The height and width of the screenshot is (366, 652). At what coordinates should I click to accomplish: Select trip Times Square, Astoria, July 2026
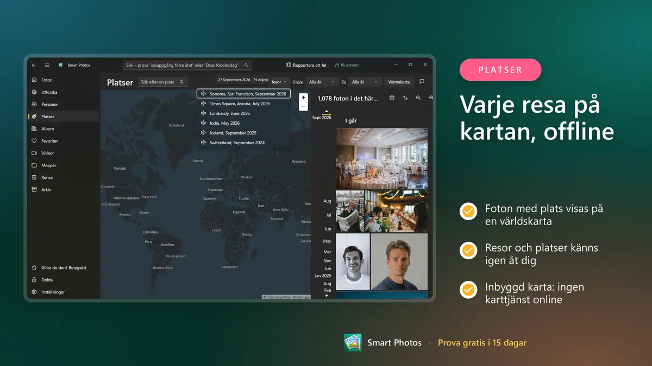[243, 104]
